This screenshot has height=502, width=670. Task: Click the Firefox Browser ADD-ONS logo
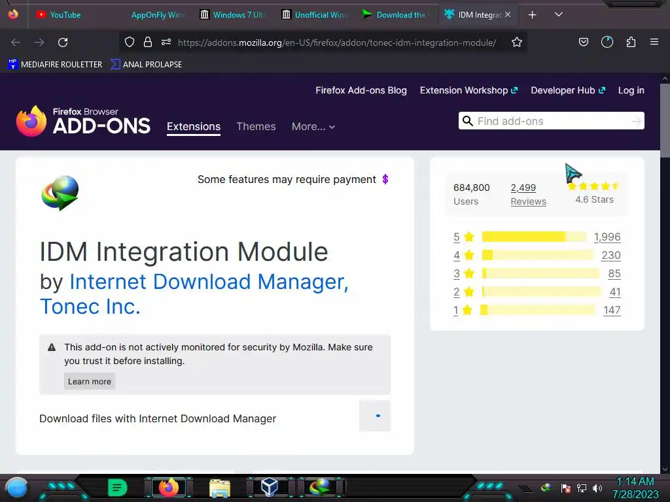tap(83, 121)
